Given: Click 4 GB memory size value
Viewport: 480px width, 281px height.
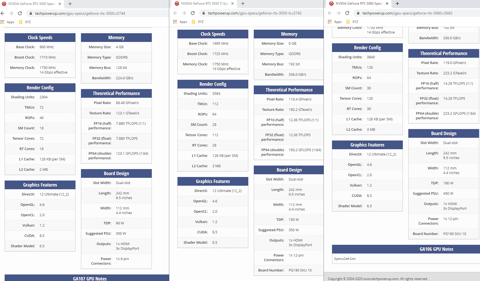Looking at the screenshot, I should (x=120, y=47).
